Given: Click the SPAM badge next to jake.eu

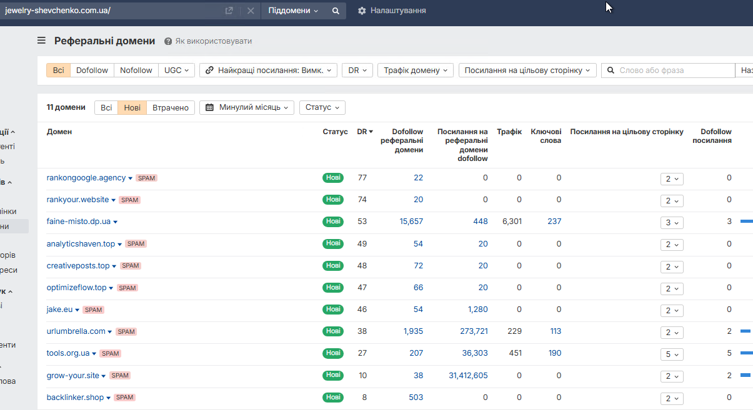Looking at the screenshot, I should (93, 310).
